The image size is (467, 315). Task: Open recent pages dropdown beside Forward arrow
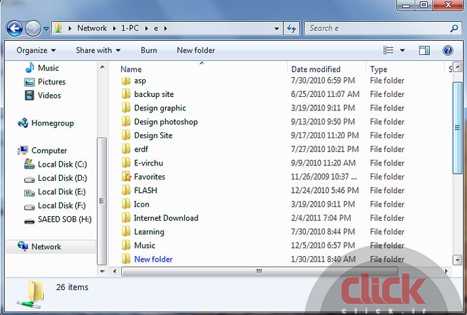tap(46, 29)
